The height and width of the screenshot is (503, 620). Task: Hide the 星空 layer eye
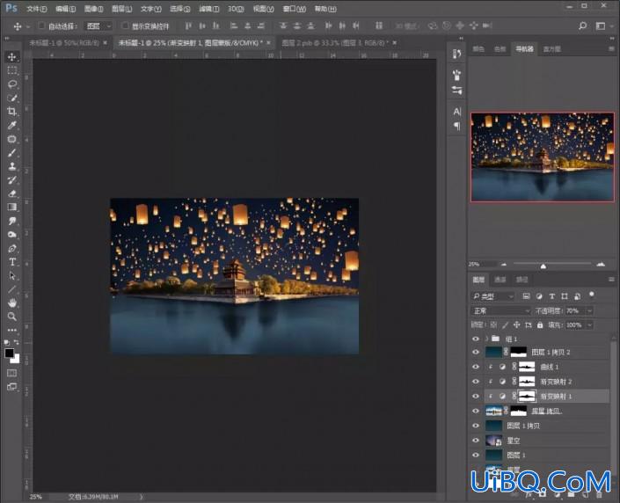coord(476,440)
